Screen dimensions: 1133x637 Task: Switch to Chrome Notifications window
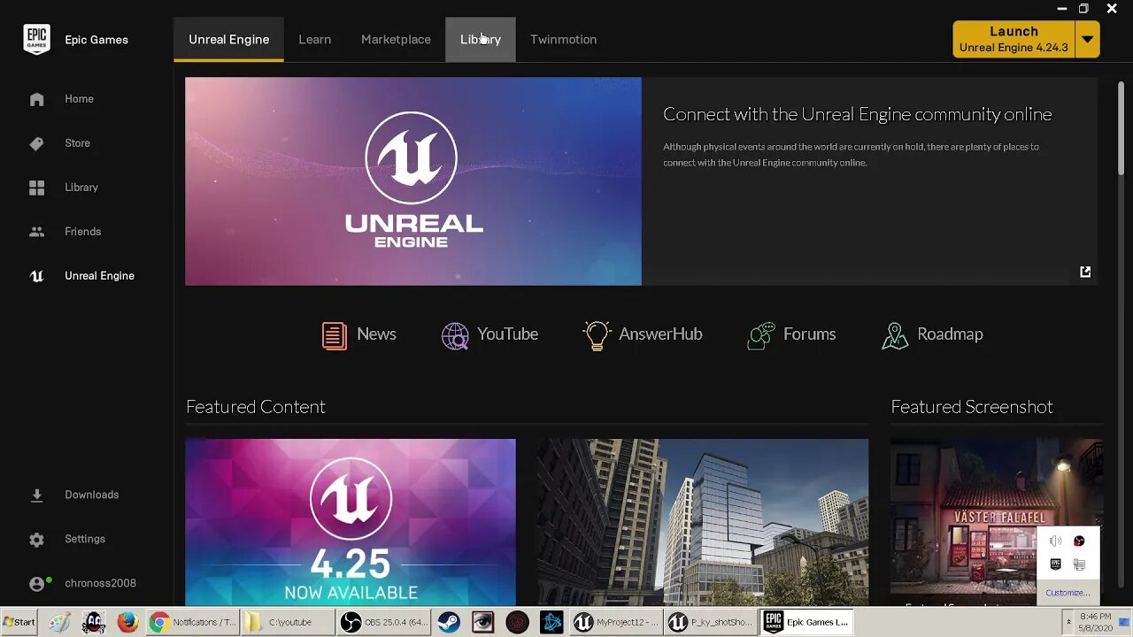(192, 622)
